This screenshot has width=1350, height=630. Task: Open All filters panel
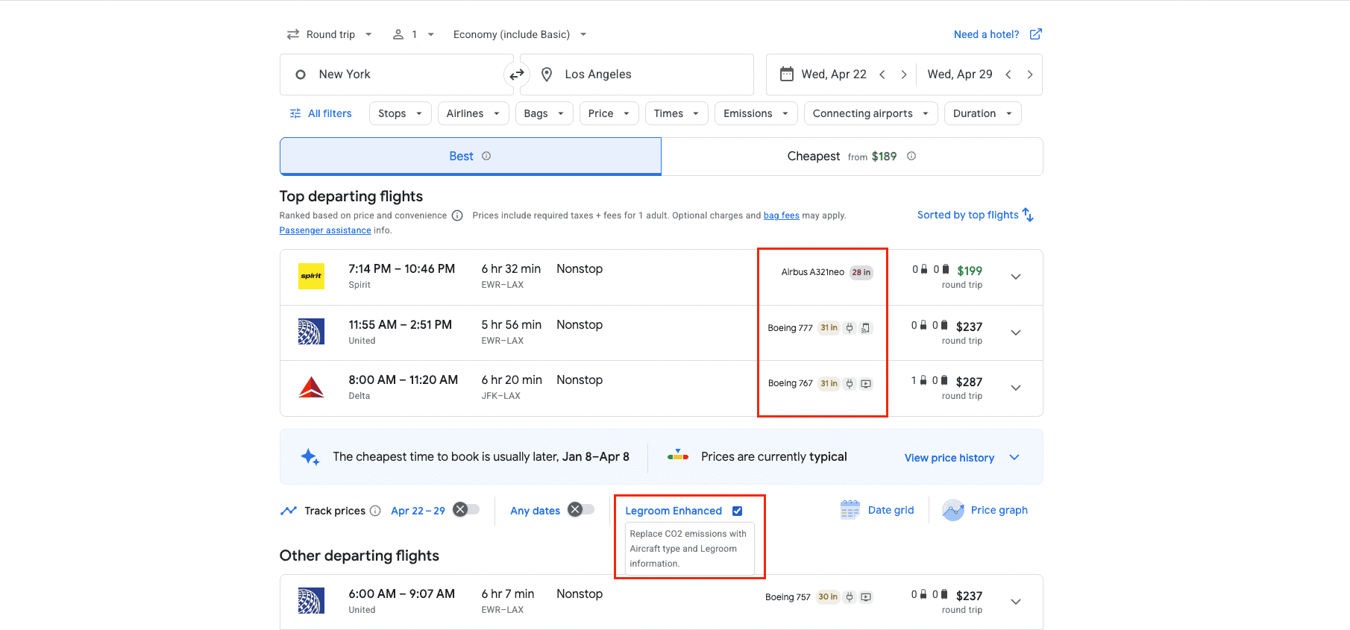[x=321, y=113]
